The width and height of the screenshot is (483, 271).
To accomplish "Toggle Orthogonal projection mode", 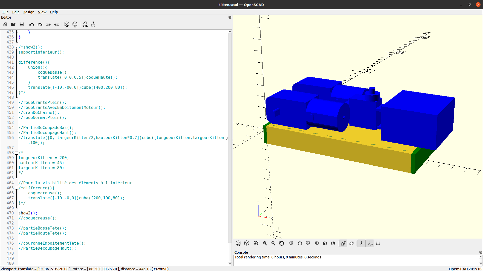I will coord(352,243).
